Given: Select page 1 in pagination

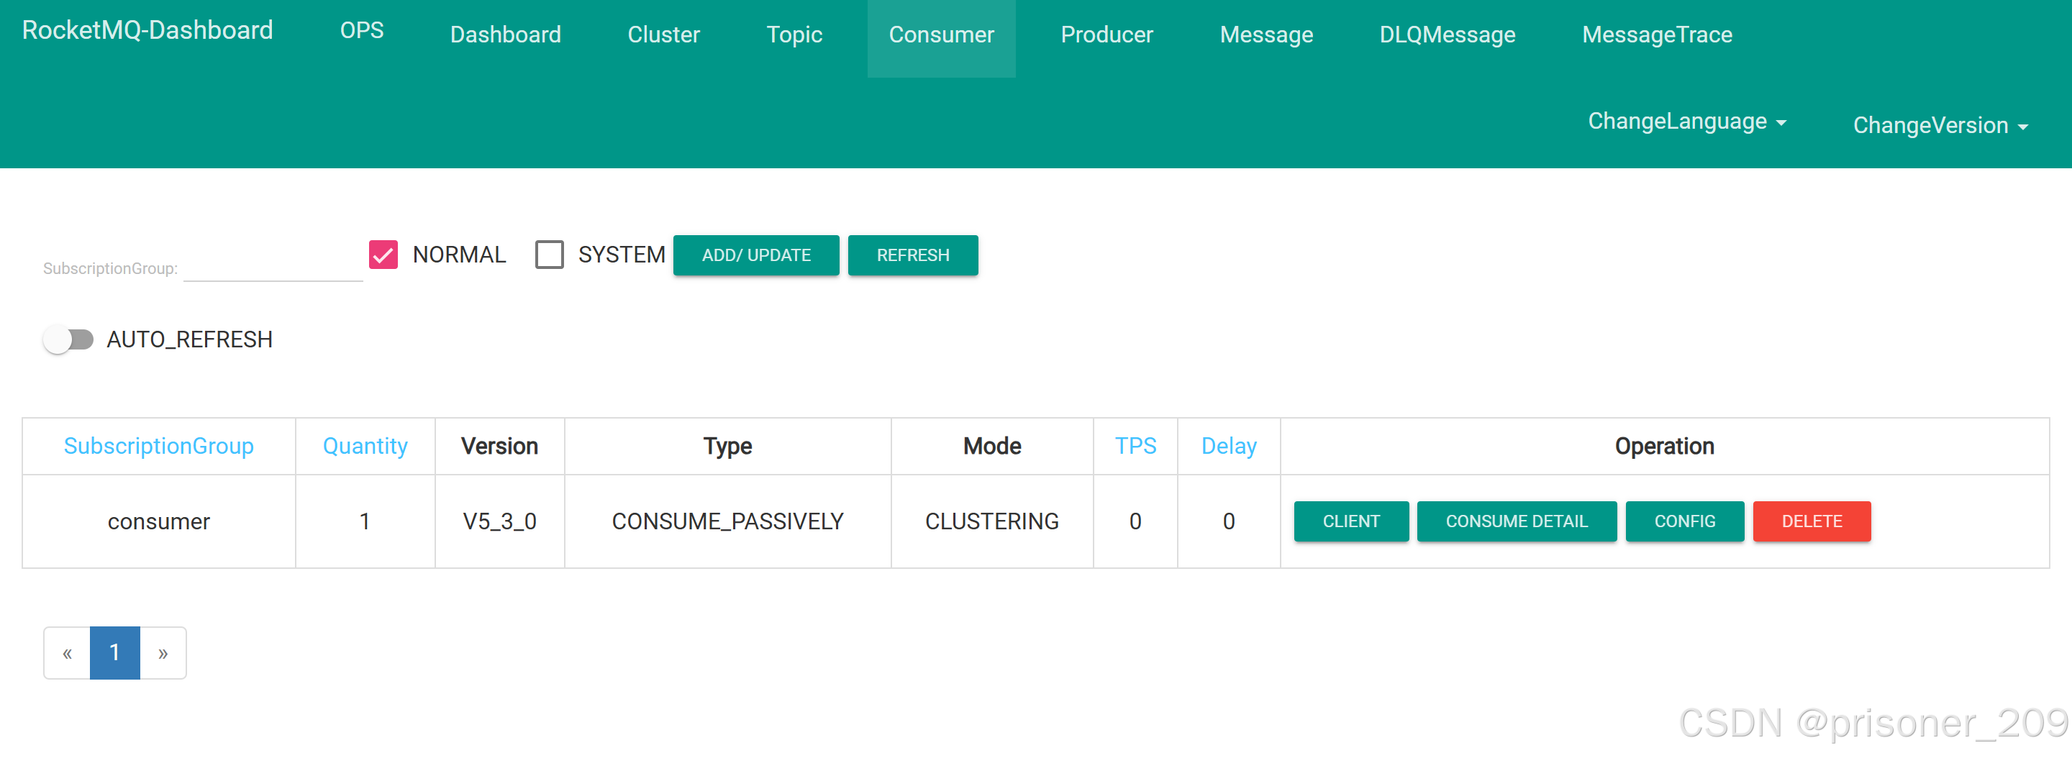Looking at the screenshot, I should click(115, 653).
